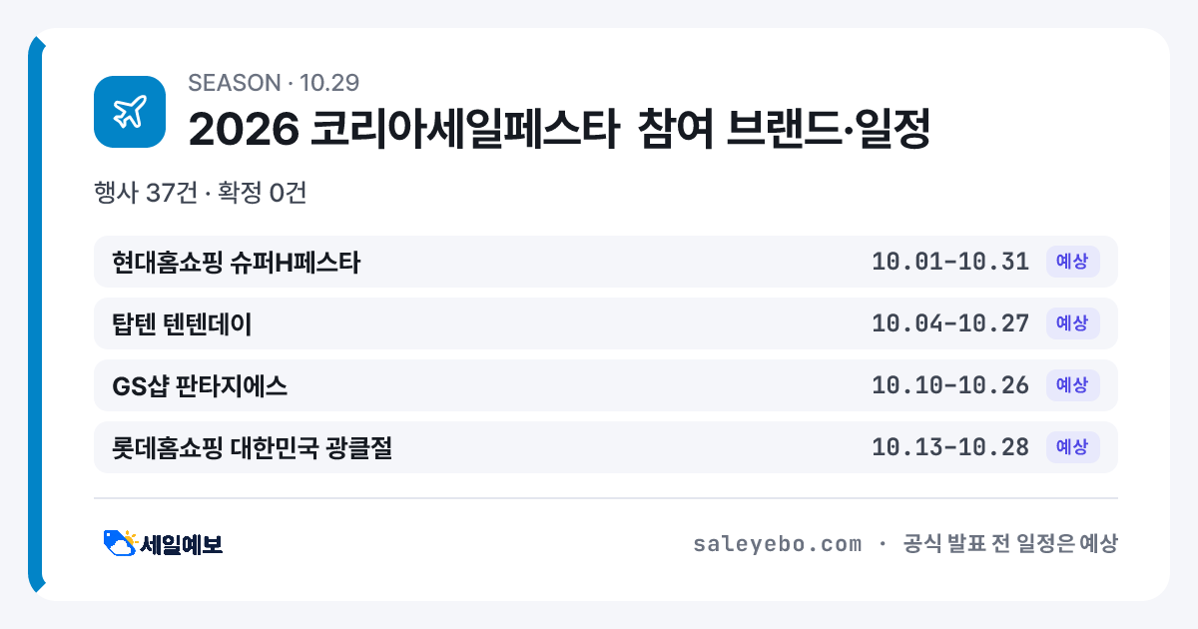Click the SEASON · 10.29 label

tap(274, 82)
